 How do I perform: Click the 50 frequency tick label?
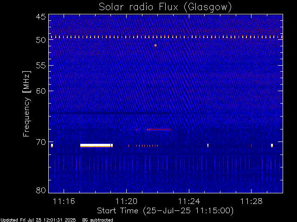[x=41, y=40]
